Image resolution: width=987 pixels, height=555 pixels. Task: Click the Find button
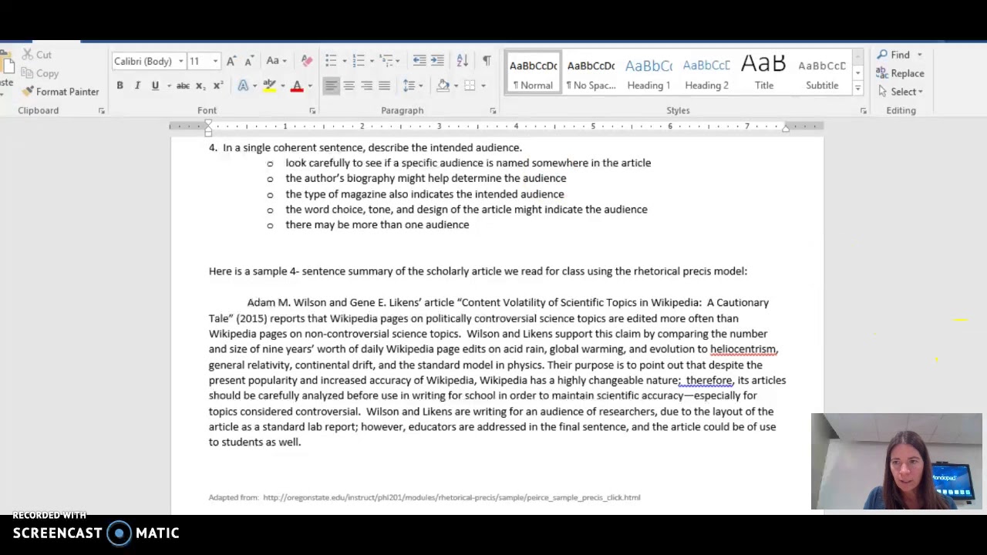pos(894,55)
